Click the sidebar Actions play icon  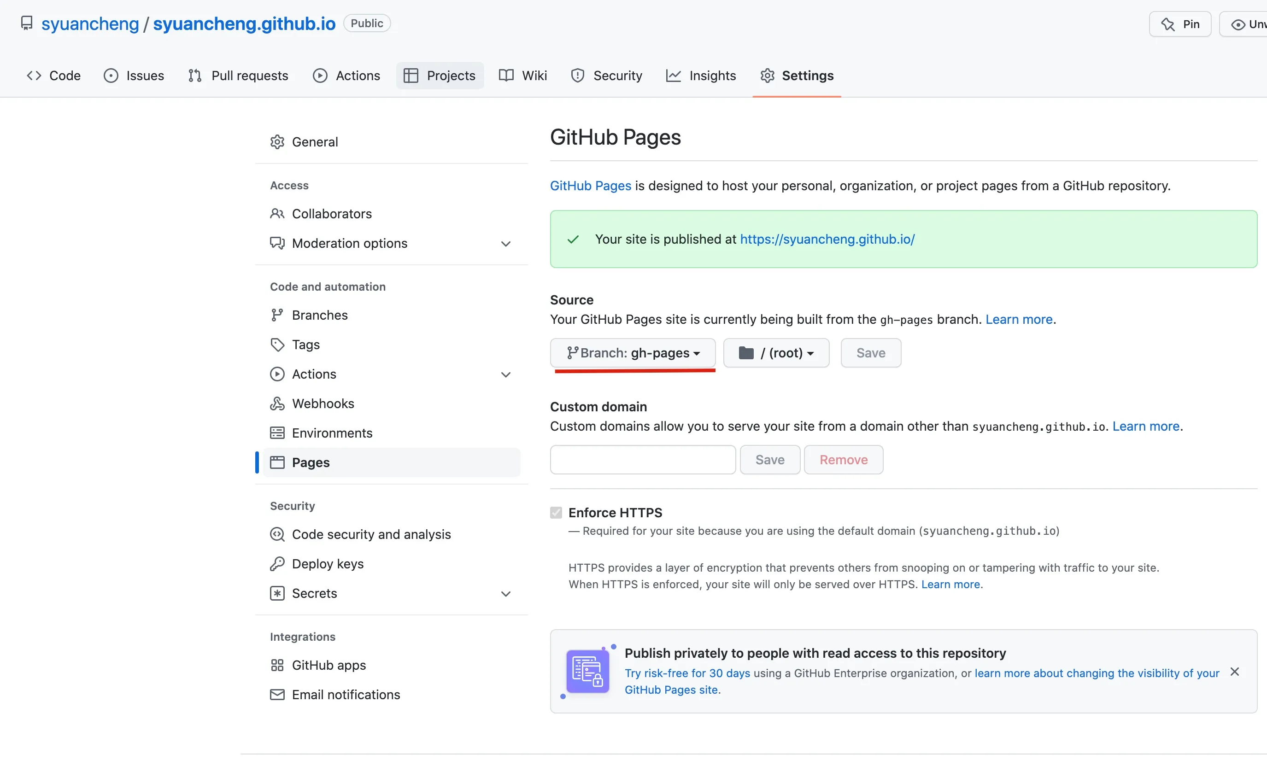tap(277, 374)
